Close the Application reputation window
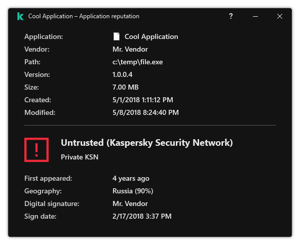Image resolution: width=300 pixels, height=245 pixels. (x=280, y=16)
